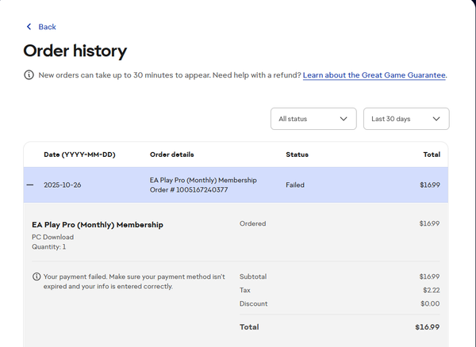The width and height of the screenshot is (476, 347).
Task: Click the info icon beside the new orders notice
Action: pos(29,75)
